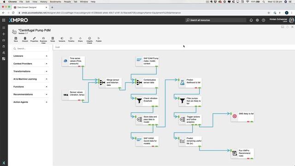Select the Sensor values vibration node

click(x=73, y=95)
